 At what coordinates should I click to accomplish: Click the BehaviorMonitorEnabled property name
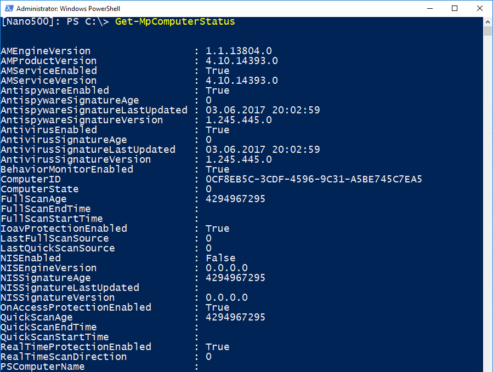pos(67,169)
